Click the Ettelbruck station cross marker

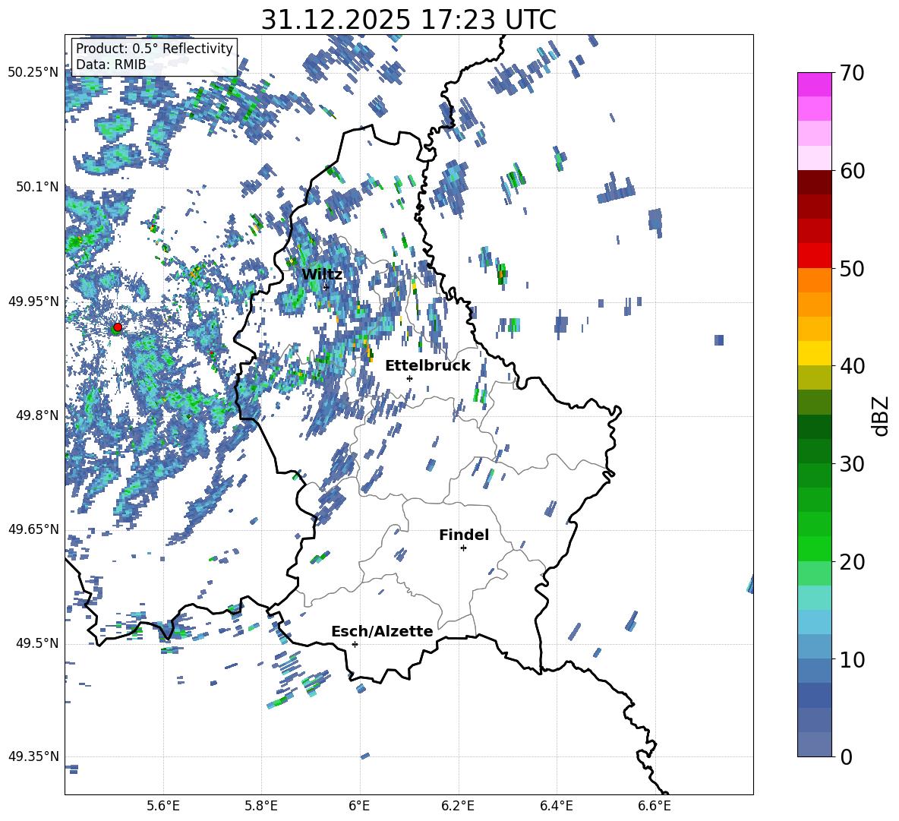(x=409, y=378)
